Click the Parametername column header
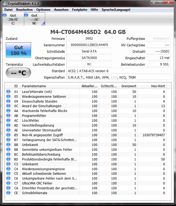This screenshot has width=176, height=206. coord(50,86)
